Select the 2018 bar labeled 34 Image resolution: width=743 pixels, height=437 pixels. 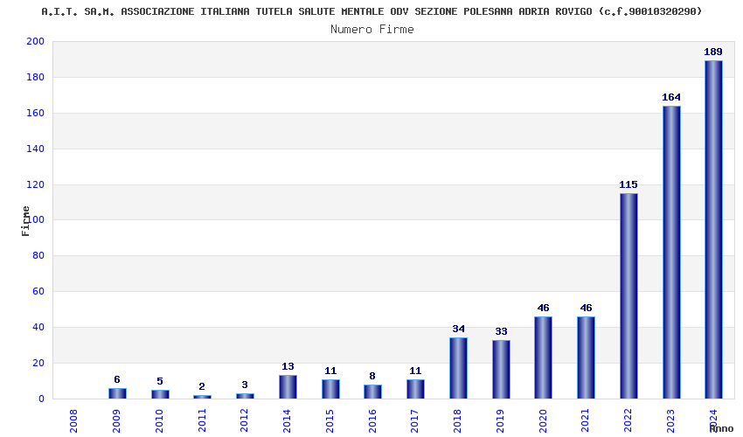point(458,368)
